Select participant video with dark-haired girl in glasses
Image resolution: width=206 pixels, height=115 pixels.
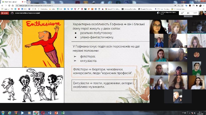tap(159, 27)
